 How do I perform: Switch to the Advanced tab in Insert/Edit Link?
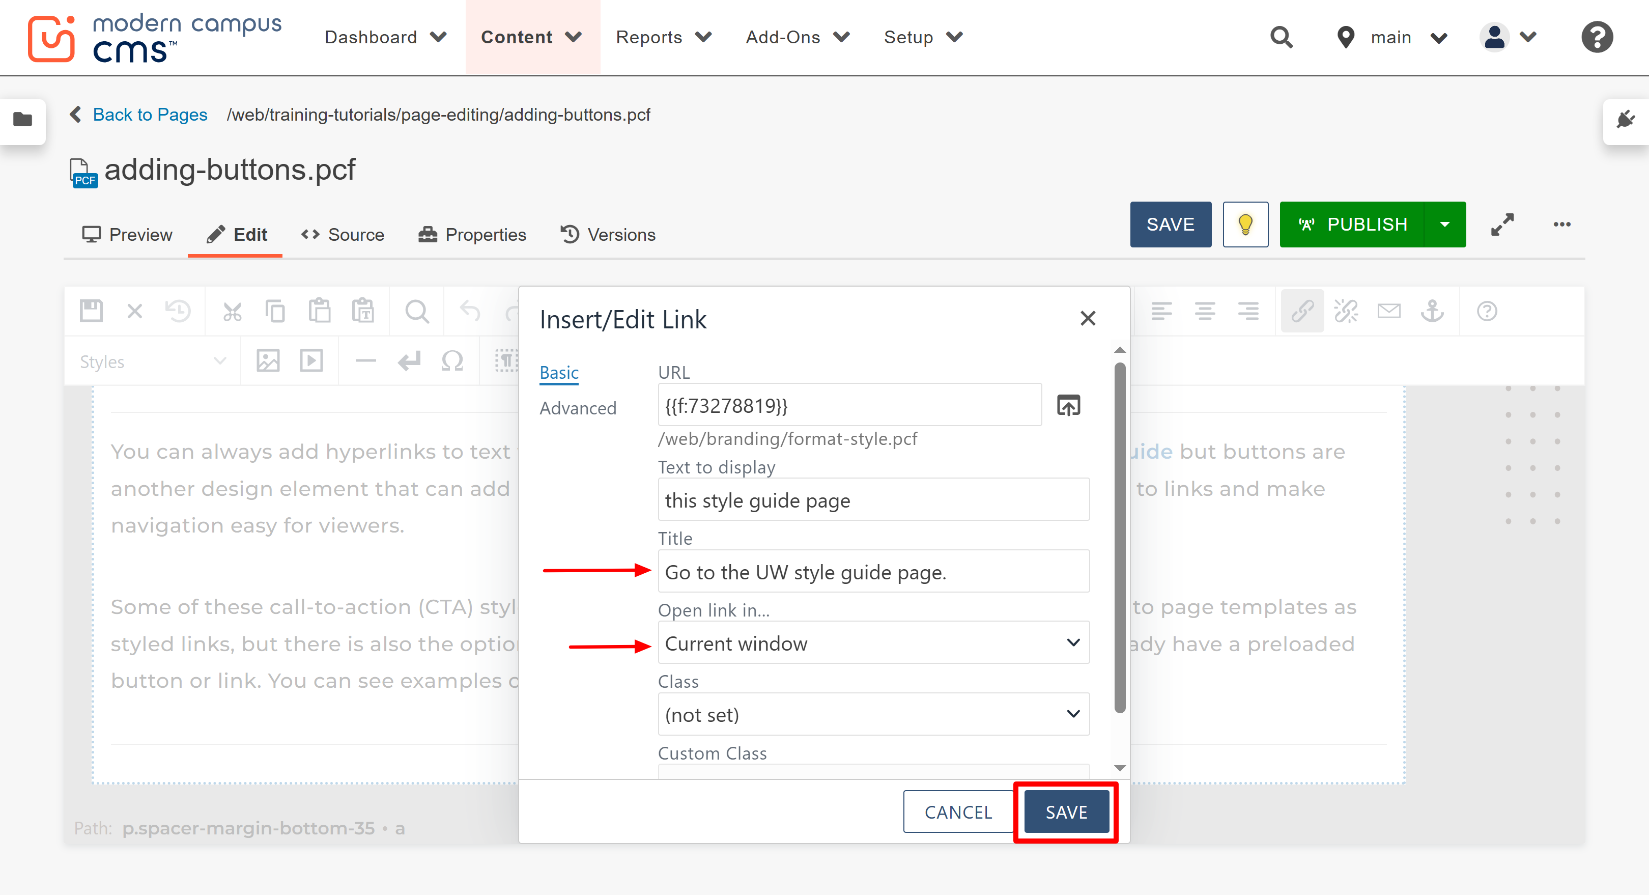578,408
